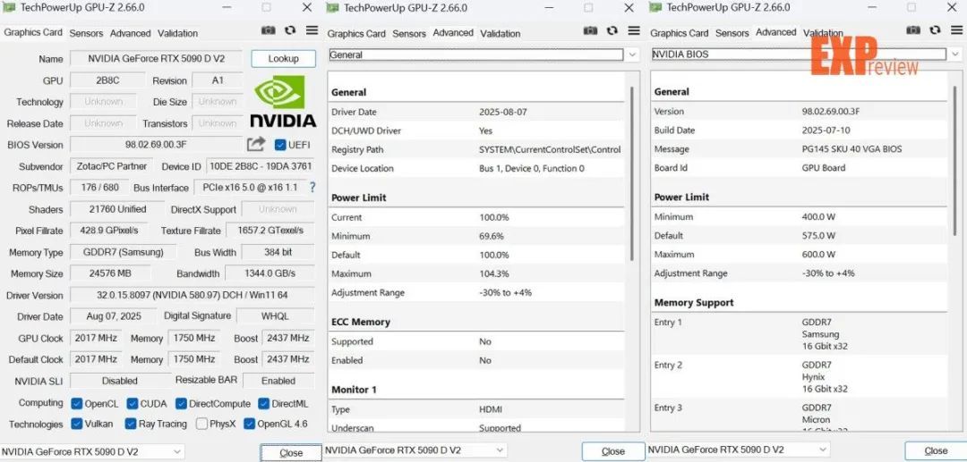Click the Subvendor field Zotac/PC Partner

point(112,166)
